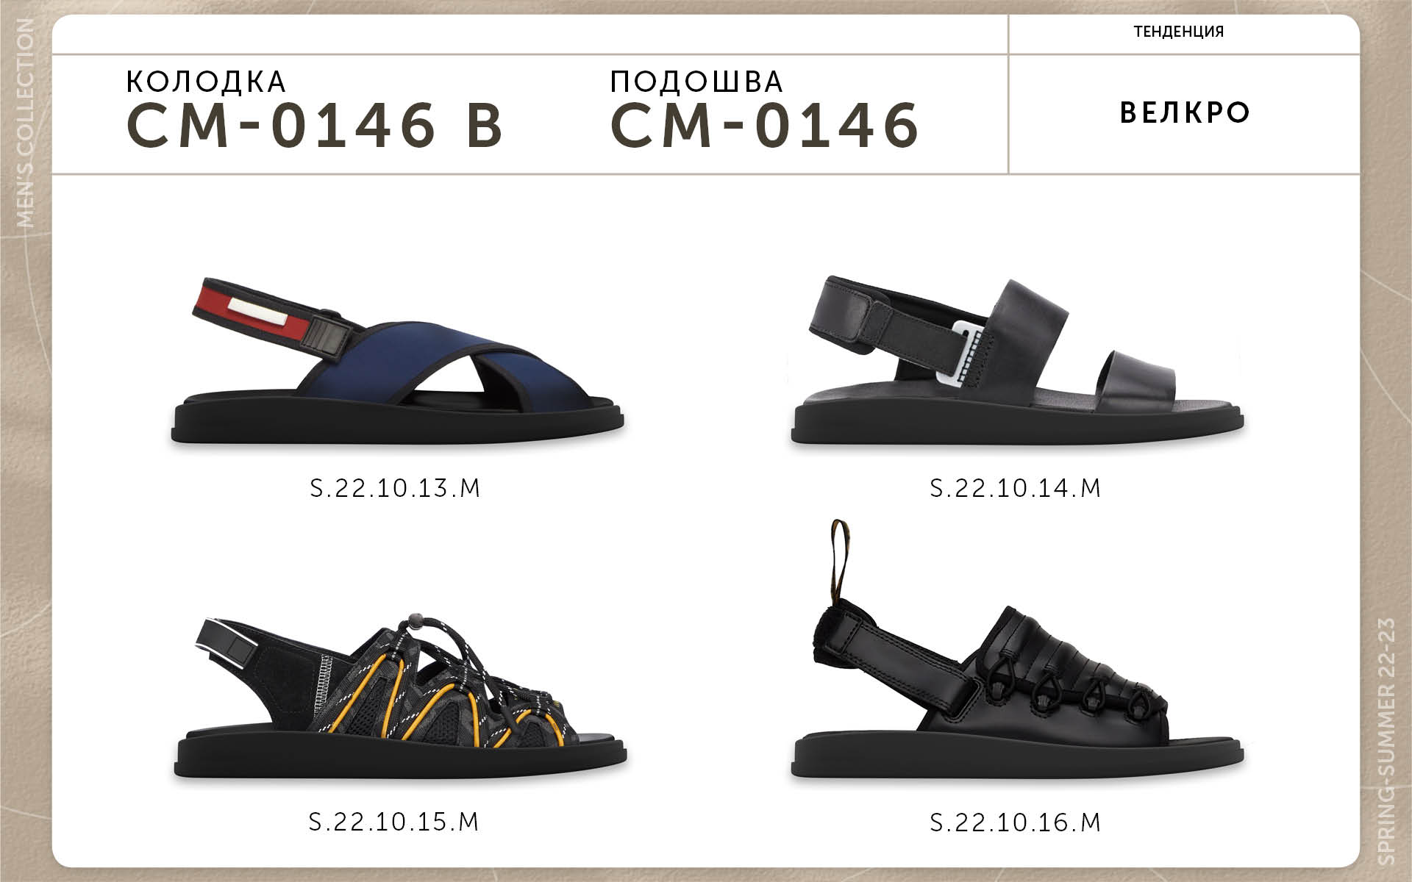Click the S.22.10.14.M model label
This screenshot has height=882, width=1412.
pyautogui.click(x=1016, y=488)
